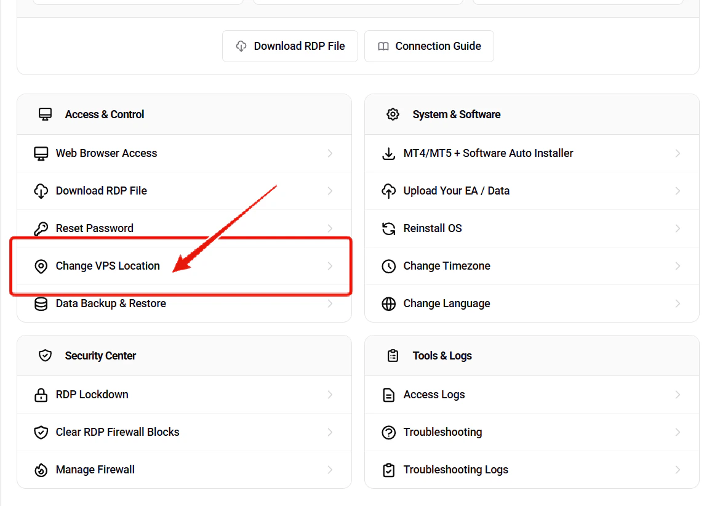
Task: Expand the Access Logs chevron arrow
Action: coord(678,394)
